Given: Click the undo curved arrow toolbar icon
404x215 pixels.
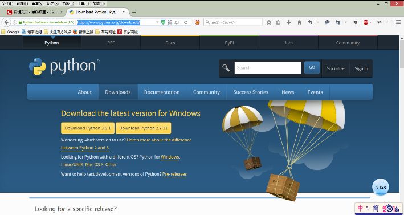Looking at the screenshot, I should coord(310,22).
